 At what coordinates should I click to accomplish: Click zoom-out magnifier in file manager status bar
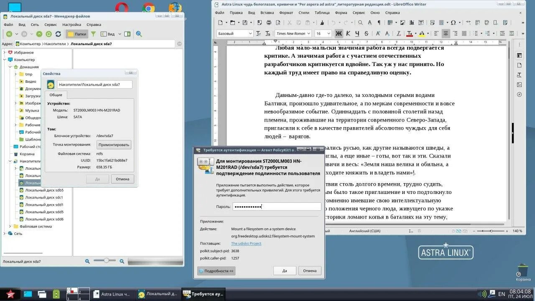tap(87, 261)
